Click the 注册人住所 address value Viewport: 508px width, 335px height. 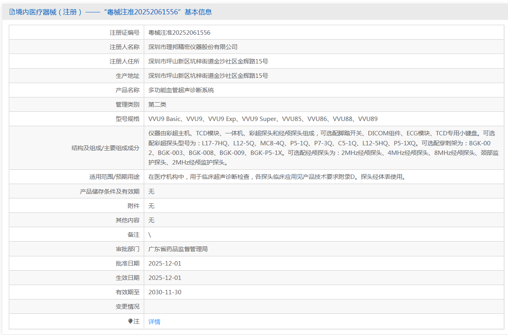[208, 61]
